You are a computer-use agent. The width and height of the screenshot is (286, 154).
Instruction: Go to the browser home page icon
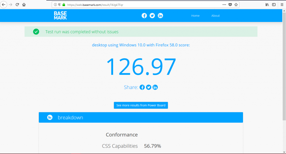24,5
